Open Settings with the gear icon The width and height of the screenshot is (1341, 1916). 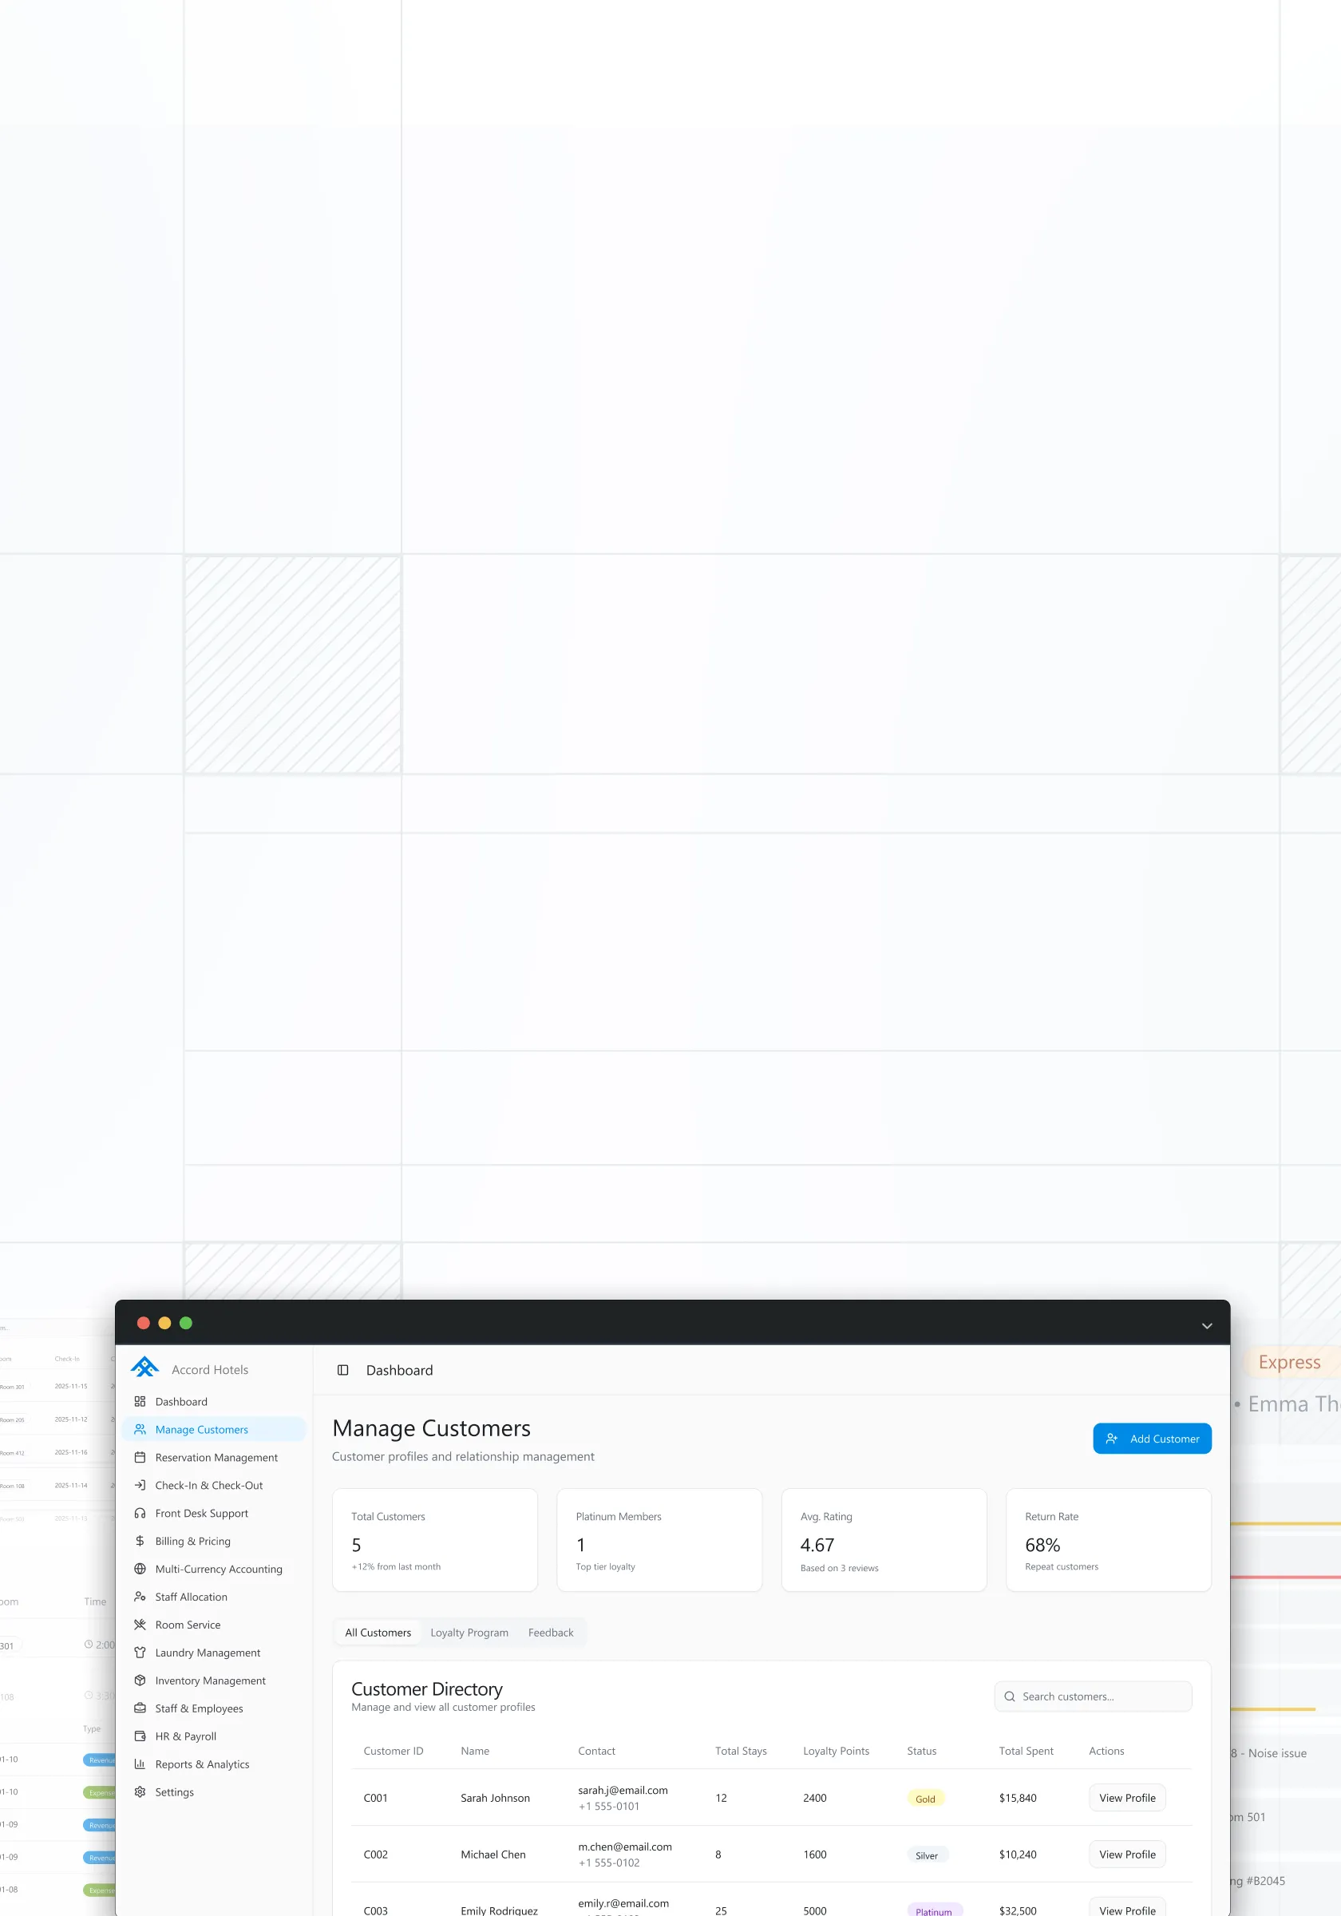coord(140,1791)
